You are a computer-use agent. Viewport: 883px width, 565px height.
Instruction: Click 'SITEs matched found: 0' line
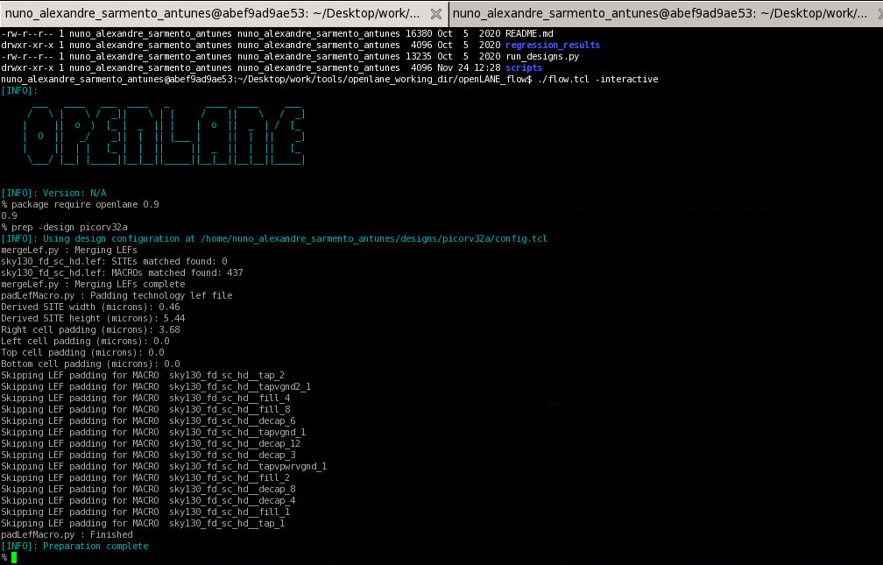114,261
